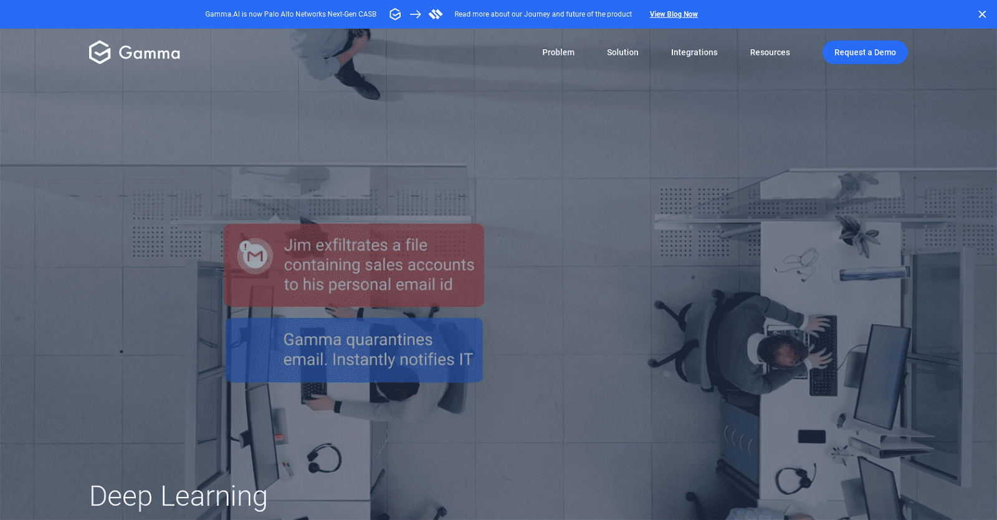The width and height of the screenshot is (997, 520).
Task: Open the Problem menu item
Action: click(558, 52)
